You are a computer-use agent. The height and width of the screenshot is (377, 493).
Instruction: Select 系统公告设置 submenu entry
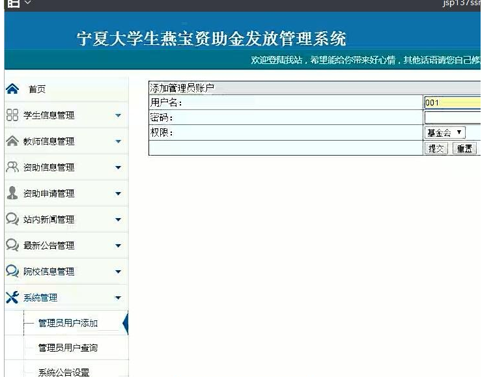64,372
